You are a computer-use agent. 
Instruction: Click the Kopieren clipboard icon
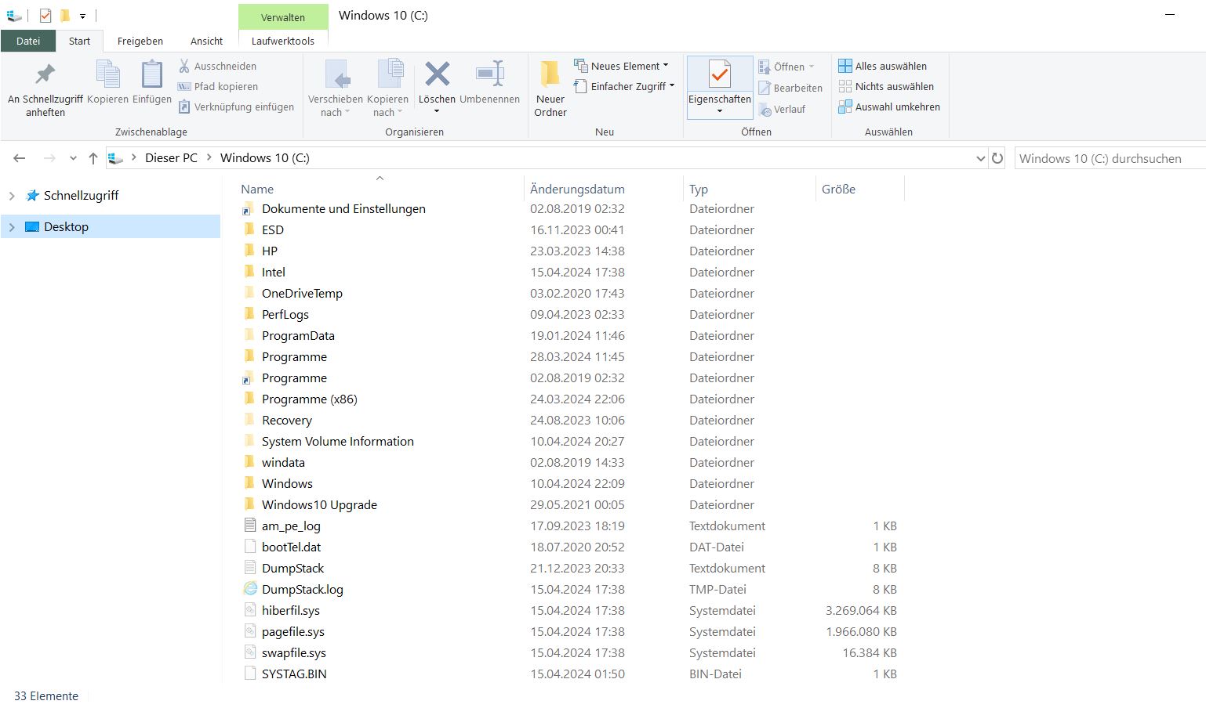107,74
